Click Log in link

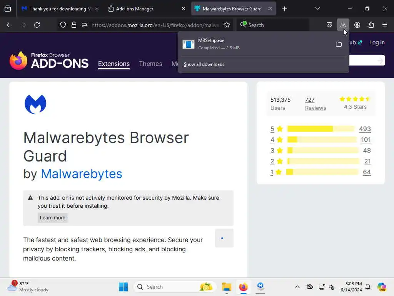point(377,42)
